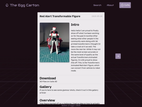
Task: Click the article date 2026-05-20
Action: (97, 16)
